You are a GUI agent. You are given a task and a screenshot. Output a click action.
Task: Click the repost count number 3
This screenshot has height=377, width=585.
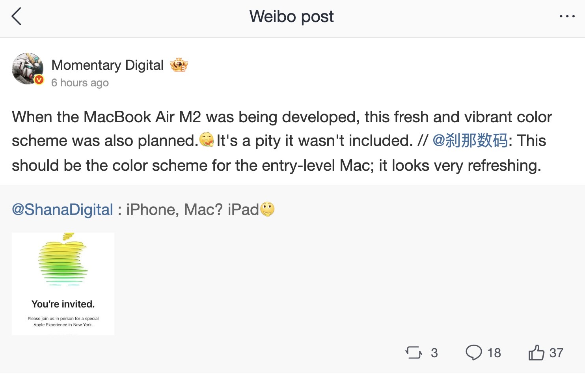pos(434,353)
